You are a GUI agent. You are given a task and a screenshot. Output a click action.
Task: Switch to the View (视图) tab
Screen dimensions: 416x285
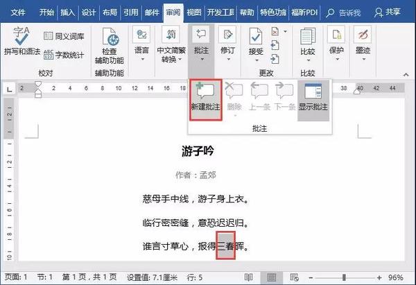[193, 12]
